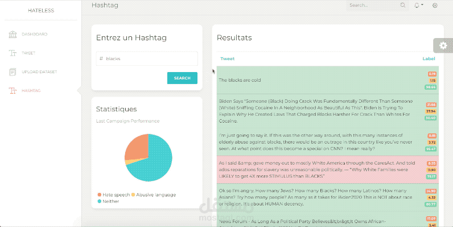Viewport: 453px width, 227px height.
Task: Open the DASHBOARD menu item
Action: [x=34, y=34]
